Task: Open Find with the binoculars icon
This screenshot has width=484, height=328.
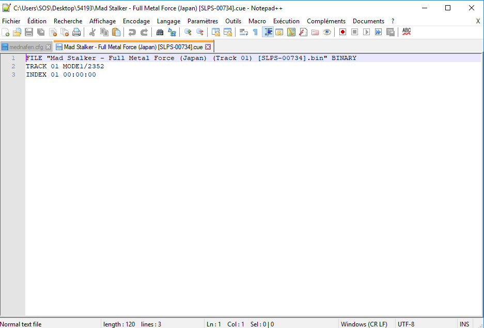Action: 160,32
